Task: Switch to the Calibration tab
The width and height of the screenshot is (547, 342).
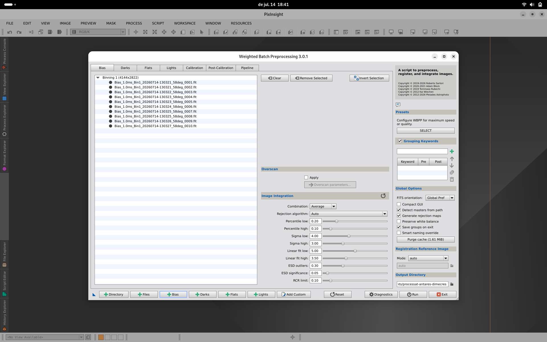Action: 195,68
